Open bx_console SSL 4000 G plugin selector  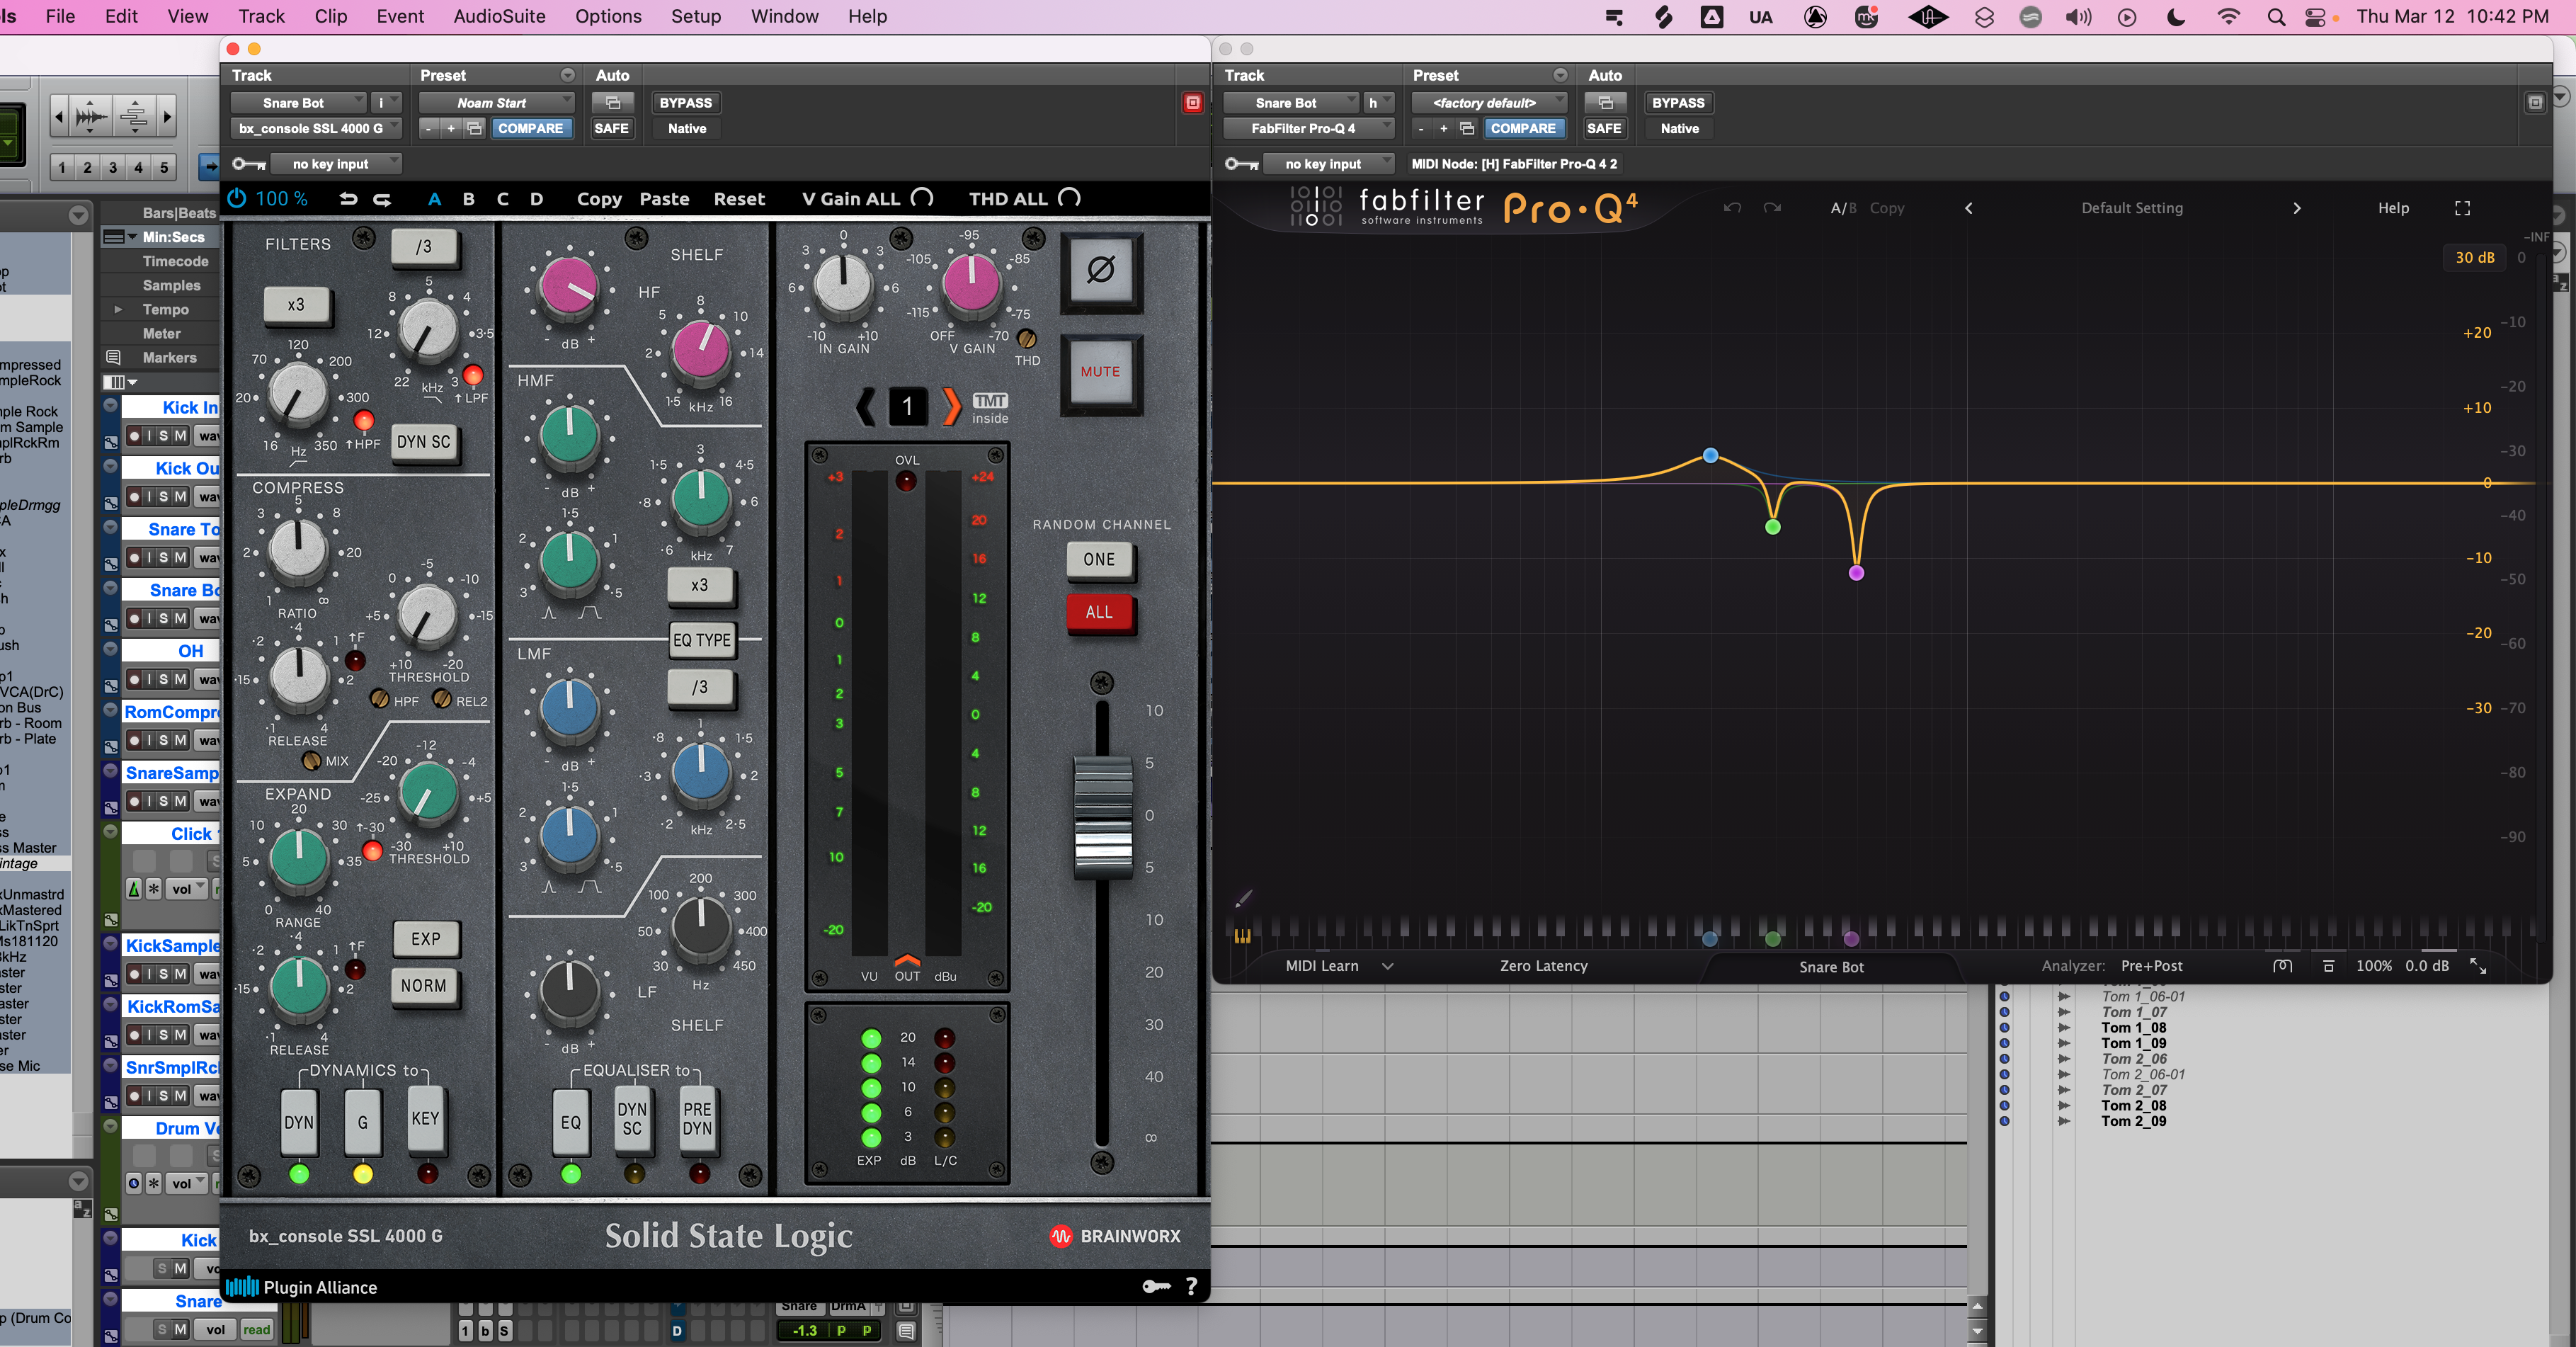[316, 128]
